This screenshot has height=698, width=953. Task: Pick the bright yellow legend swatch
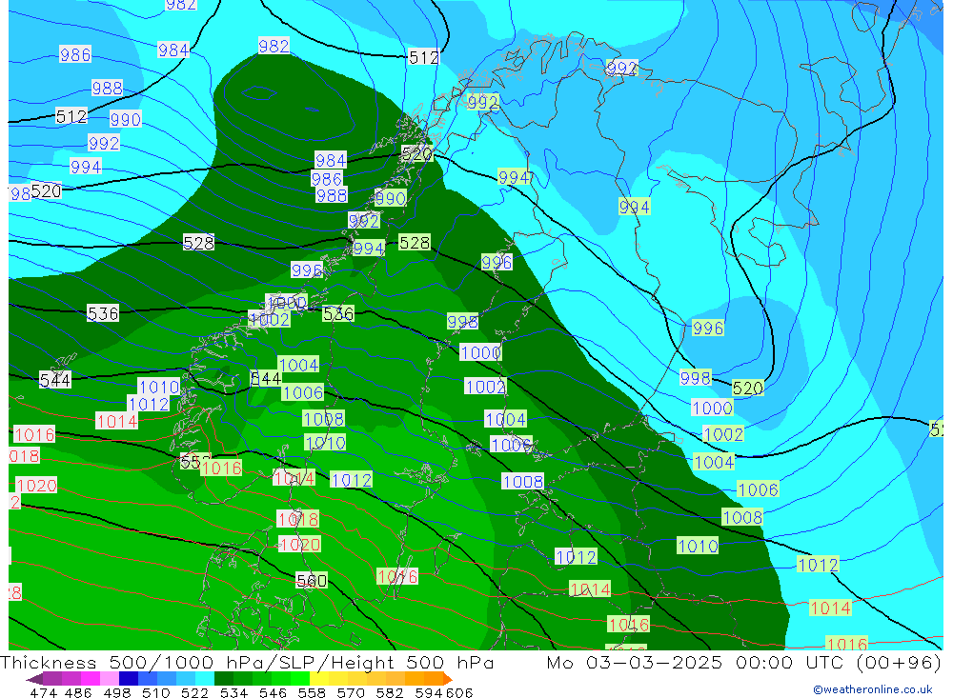tap(319, 679)
